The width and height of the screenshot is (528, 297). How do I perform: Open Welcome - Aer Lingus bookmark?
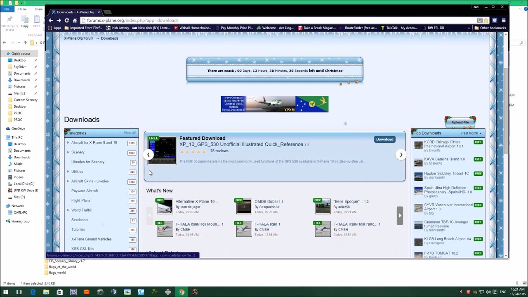(275, 28)
